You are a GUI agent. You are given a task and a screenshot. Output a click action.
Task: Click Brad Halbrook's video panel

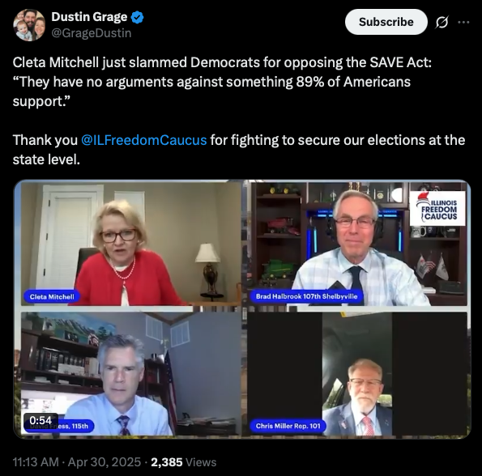(x=356, y=244)
